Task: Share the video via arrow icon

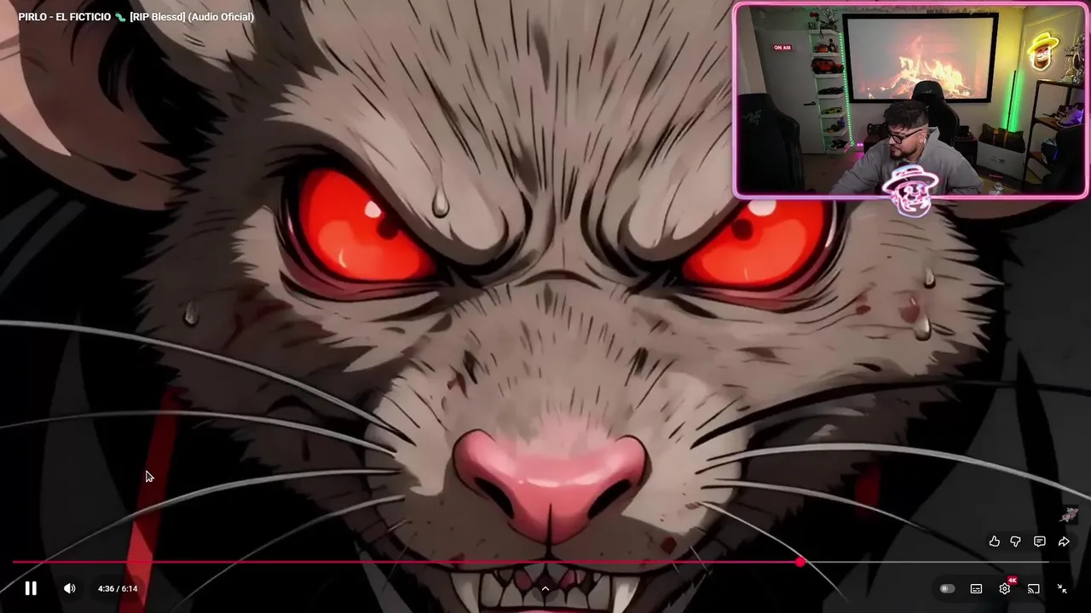Action: coord(1064,541)
